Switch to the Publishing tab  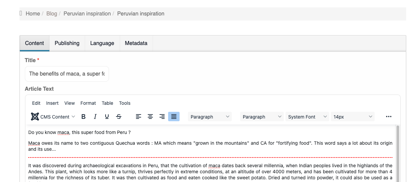tap(67, 43)
